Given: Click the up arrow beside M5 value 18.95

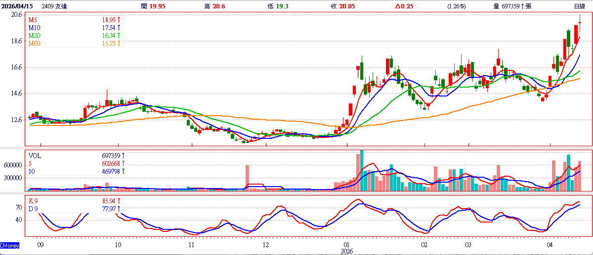Looking at the screenshot, I should [x=119, y=20].
